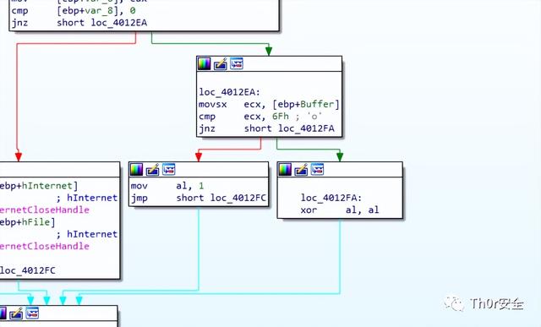The width and height of the screenshot is (541, 327).
Task: Click group icon in loc_4012FA node header
Action: click(x=318, y=169)
